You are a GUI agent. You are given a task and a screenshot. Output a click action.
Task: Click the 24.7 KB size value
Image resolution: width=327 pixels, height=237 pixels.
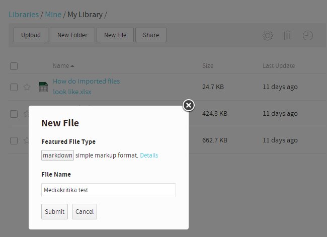point(213,87)
